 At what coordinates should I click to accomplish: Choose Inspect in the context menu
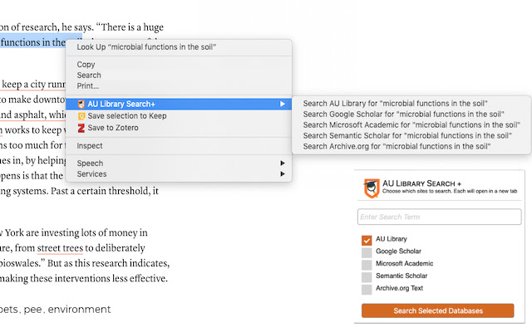(x=90, y=146)
